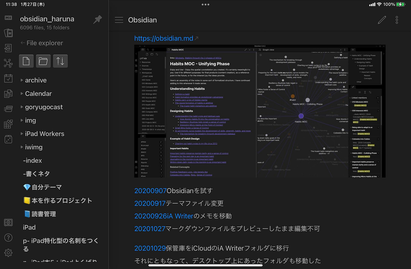Open the graph view from ribbon
The height and width of the screenshot is (269, 411).
(8, 63)
